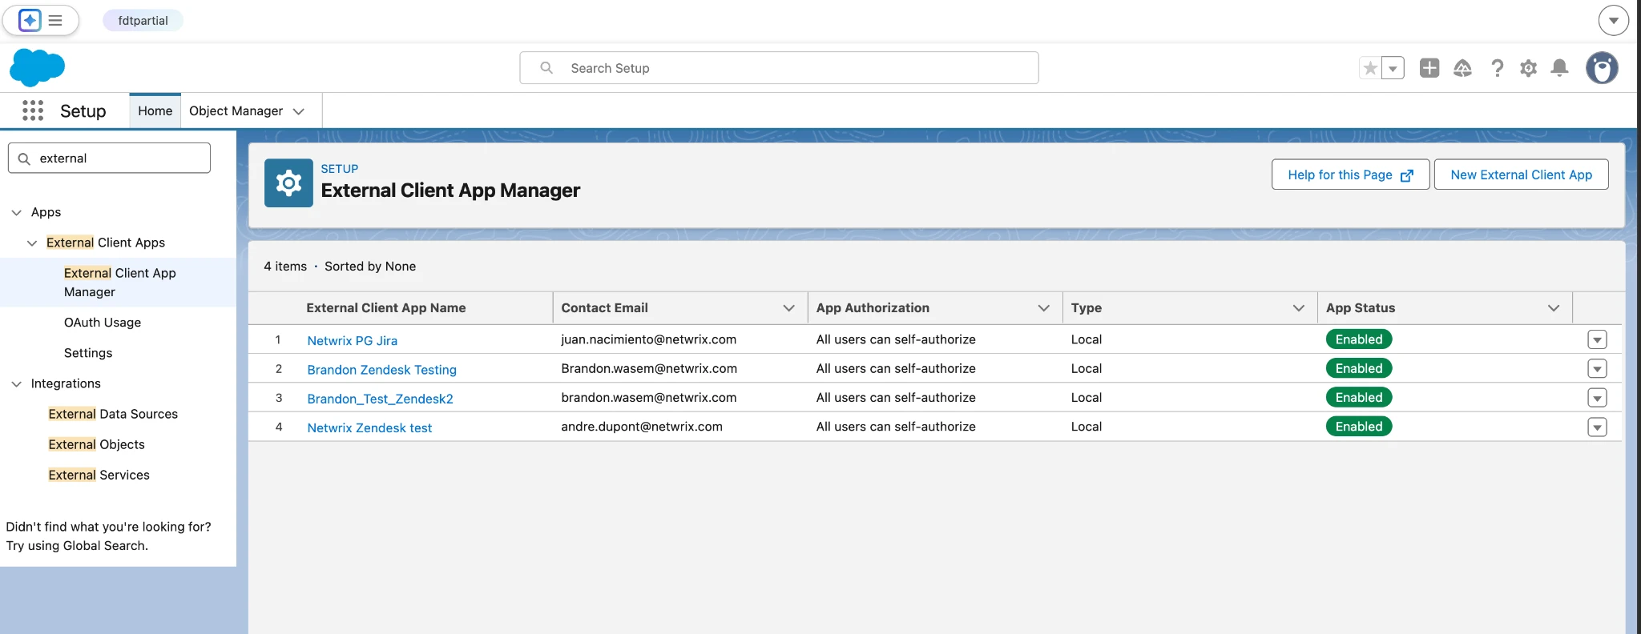This screenshot has height=634, width=1641.
Task: Click the fdtpartial tab label
Action: pyautogui.click(x=143, y=20)
